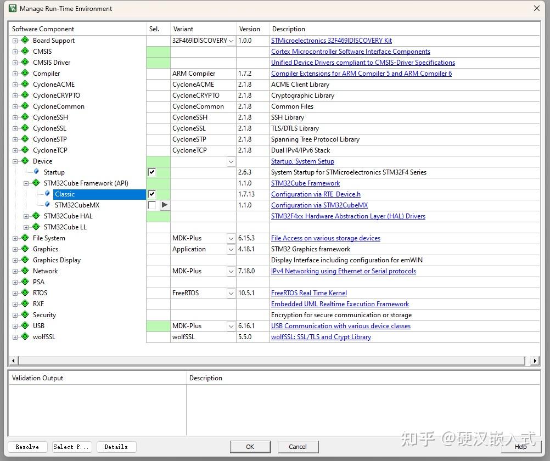This screenshot has width=550, height=461.
Task: Select the Classic tree item
Action: coord(99,194)
